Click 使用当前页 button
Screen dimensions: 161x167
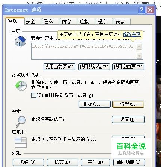tap(59, 67)
